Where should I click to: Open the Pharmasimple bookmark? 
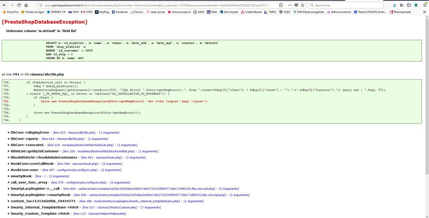coord(400,12)
